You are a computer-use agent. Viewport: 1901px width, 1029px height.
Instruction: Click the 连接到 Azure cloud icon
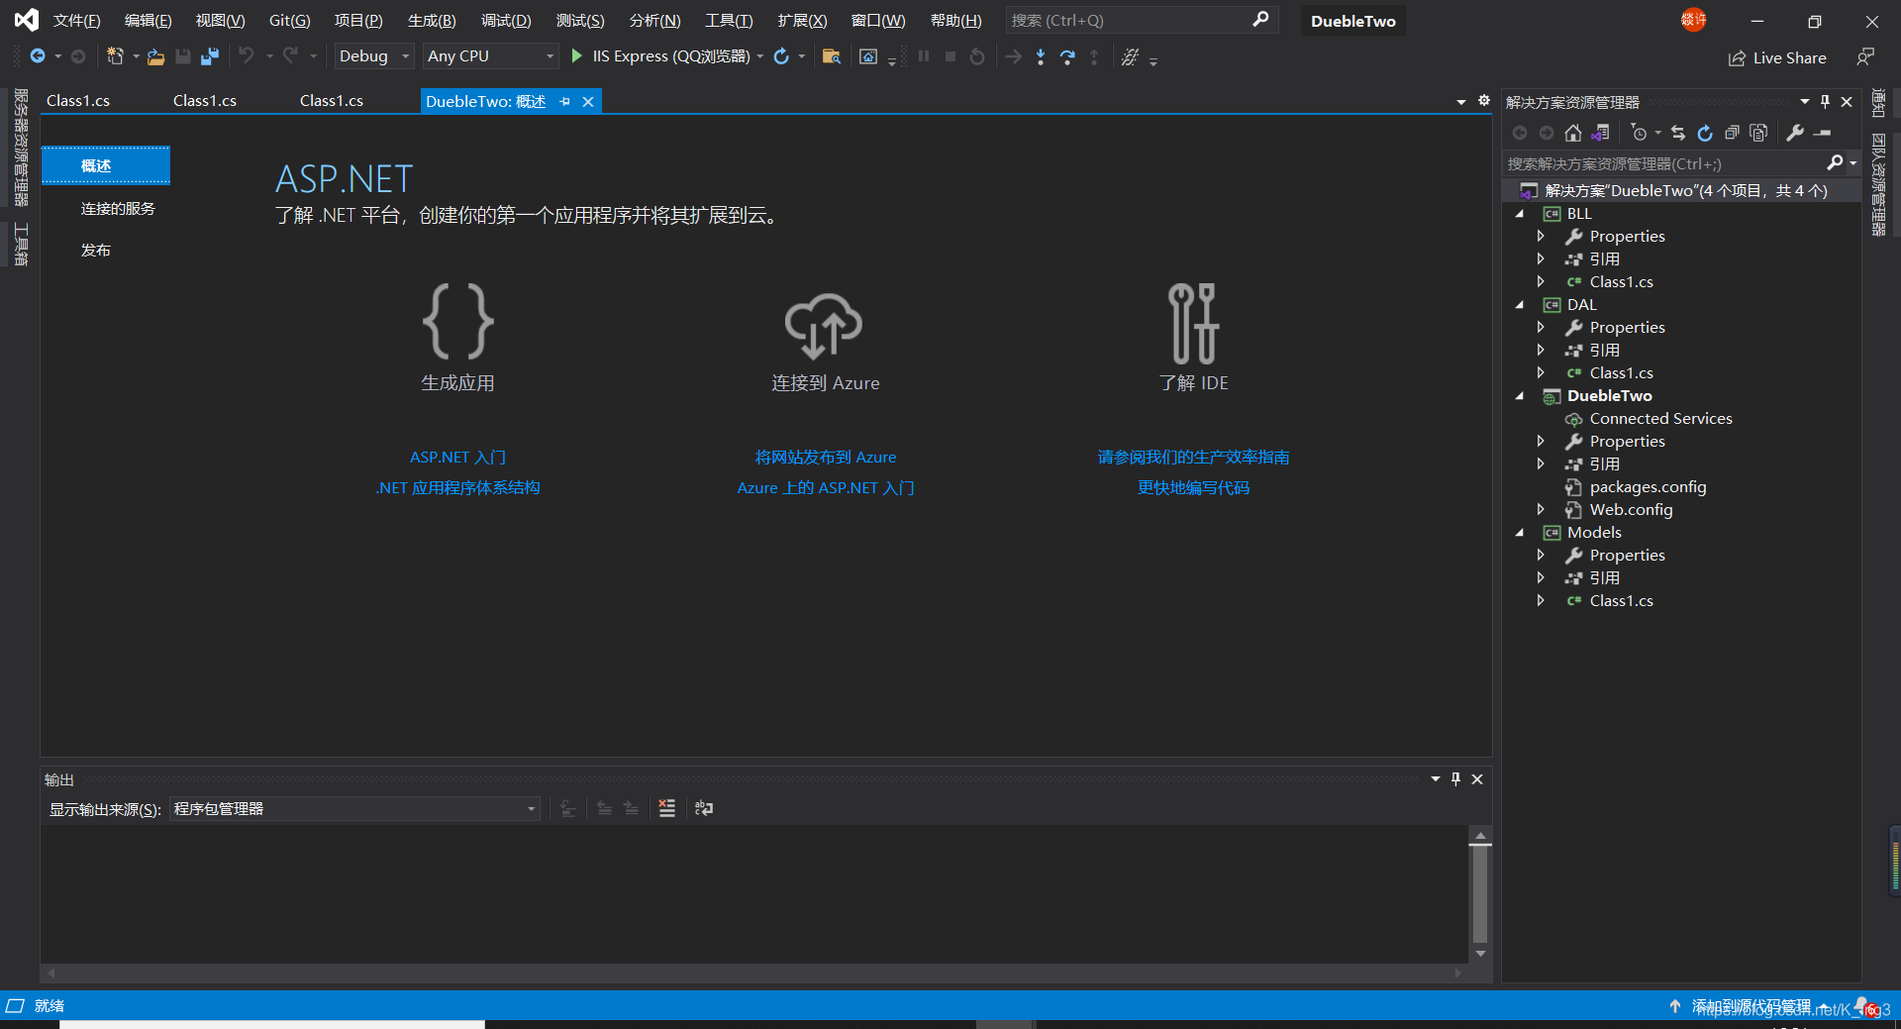(x=824, y=325)
